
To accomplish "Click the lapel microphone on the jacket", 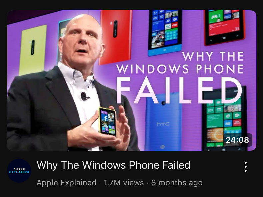I will click(x=84, y=96).
